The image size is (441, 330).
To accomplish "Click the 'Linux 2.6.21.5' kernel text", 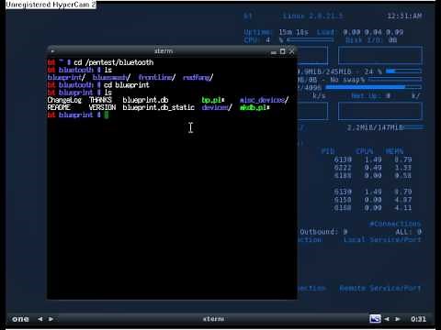I will click(x=312, y=16).
